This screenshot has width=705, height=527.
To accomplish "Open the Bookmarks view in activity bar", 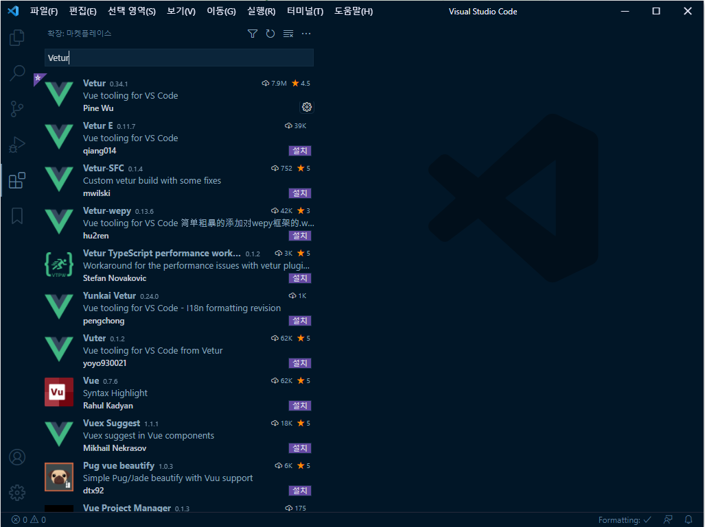I will click(x=17, y=216).
